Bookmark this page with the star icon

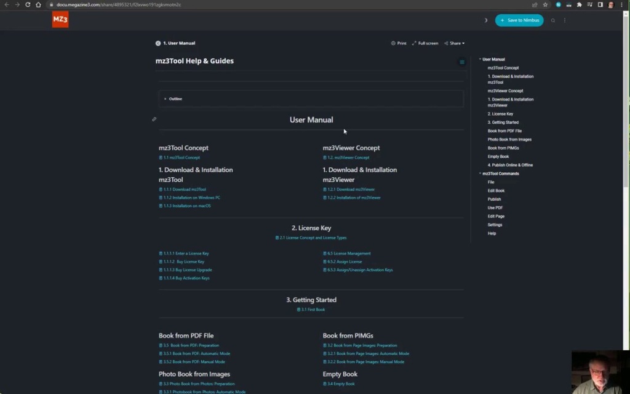coord(545,5)
